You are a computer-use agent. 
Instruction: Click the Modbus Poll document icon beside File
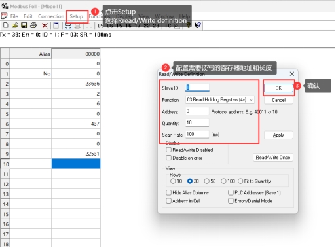pos(4,16)
